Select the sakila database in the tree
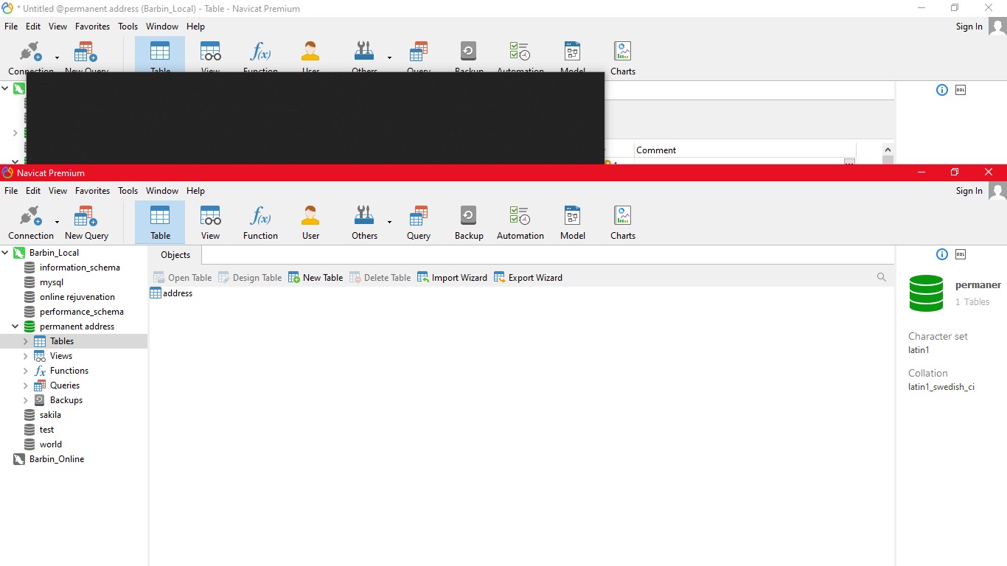The width and height of the screenshot is (1007, 566). (50, 415)
